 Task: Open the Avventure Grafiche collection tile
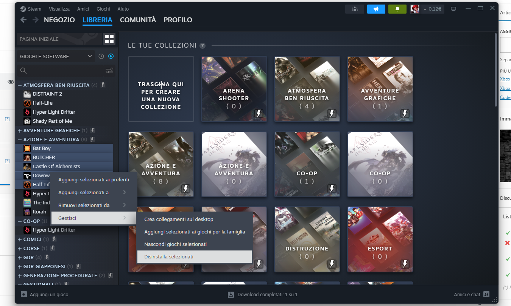(x=380, y=89)
